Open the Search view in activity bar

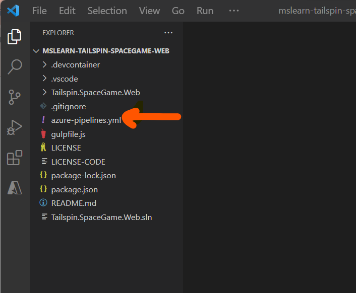15,67
